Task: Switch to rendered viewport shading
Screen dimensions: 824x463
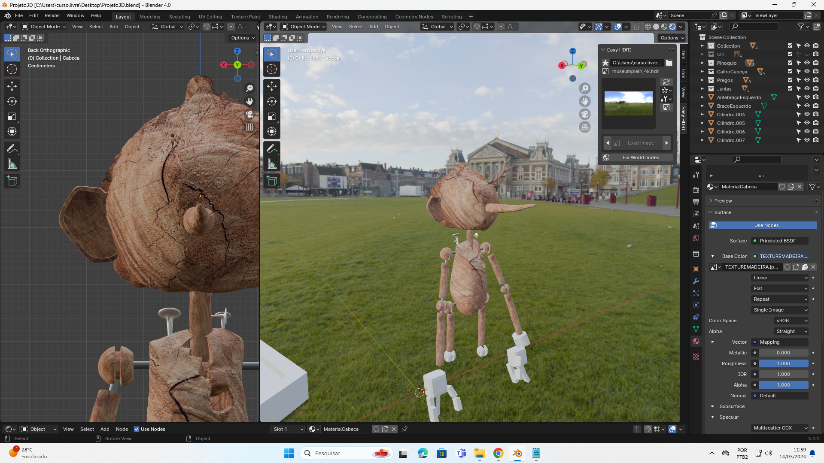Action: click(x=672, y=27)
